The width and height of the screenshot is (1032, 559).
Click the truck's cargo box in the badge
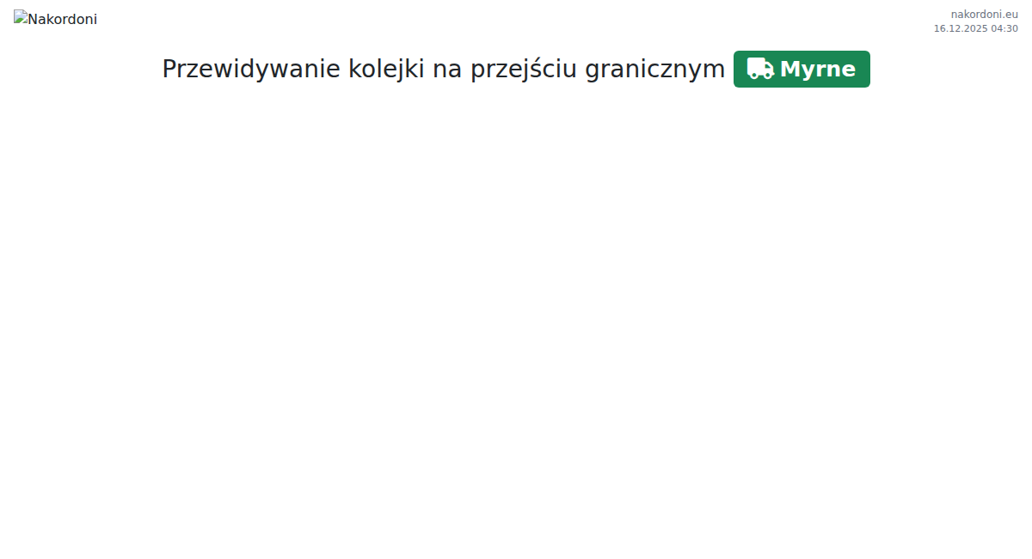(757, 65)
